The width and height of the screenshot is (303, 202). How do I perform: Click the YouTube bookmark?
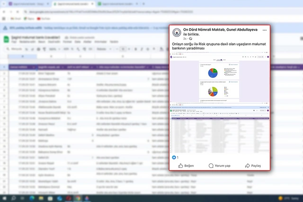44,18
